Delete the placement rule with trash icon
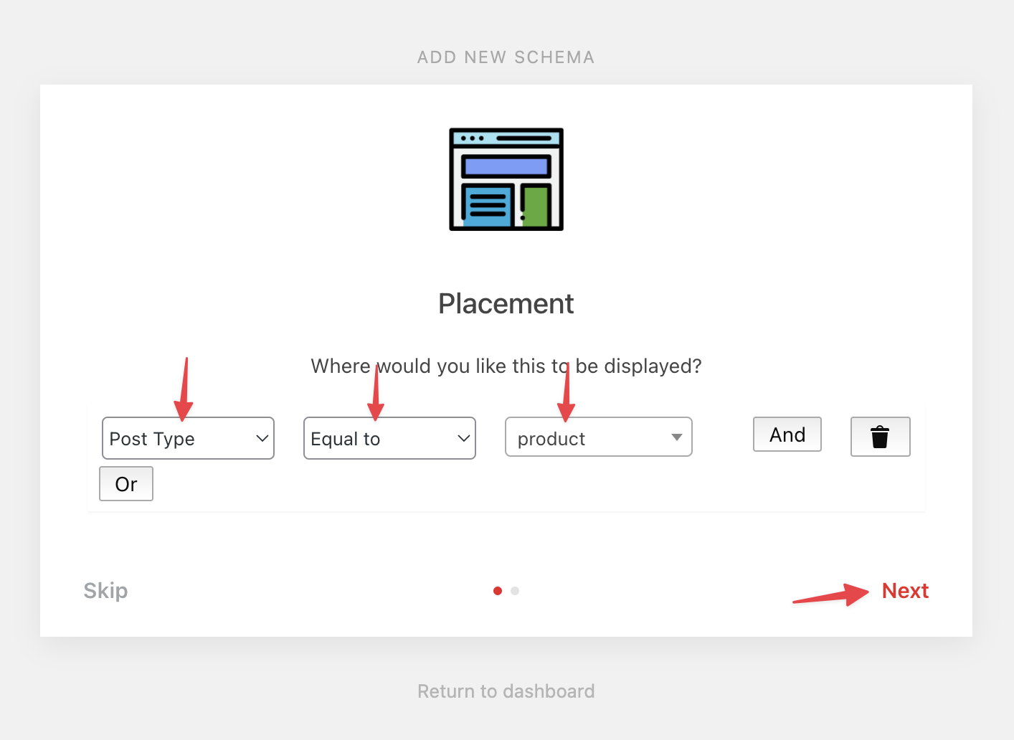The image size is (1014, 740). (x=880, y=437)
